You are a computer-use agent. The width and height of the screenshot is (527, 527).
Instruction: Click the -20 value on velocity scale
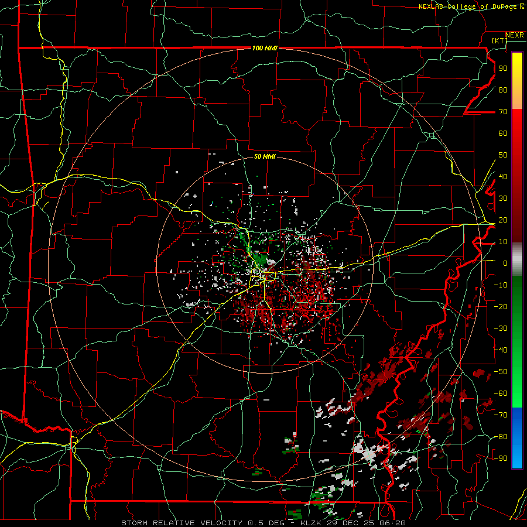tap(501, 306)
